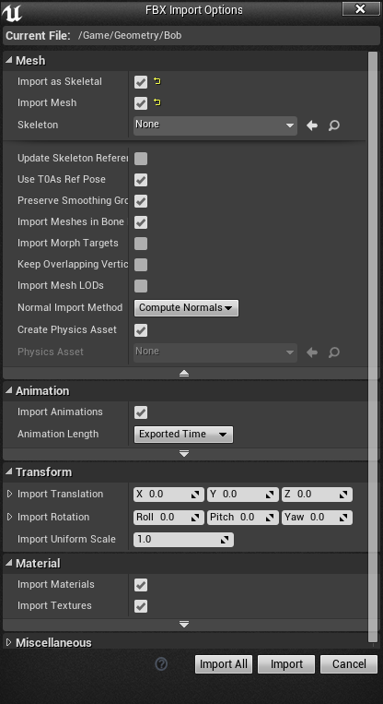
Task: Use selected asset arrow for Skeleton
Action: tap(312, 125)
